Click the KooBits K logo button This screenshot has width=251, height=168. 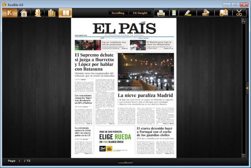click(x=10, y=13)
